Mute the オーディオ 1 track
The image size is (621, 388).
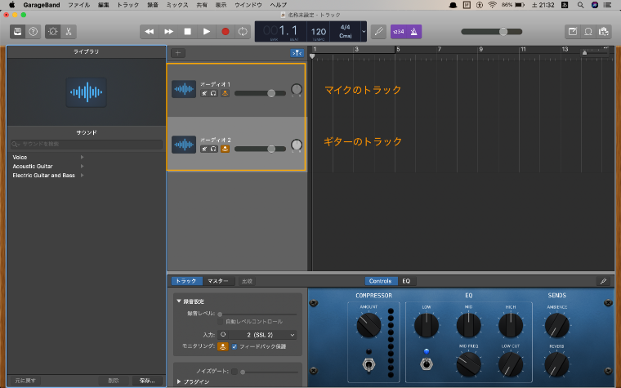click(204, 94)
